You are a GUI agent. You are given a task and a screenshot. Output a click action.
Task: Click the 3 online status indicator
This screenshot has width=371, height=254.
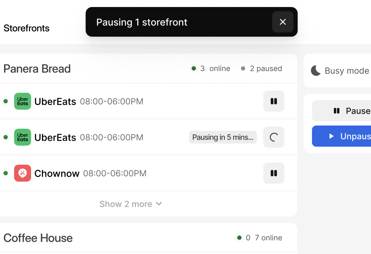[x=211, y=68]
